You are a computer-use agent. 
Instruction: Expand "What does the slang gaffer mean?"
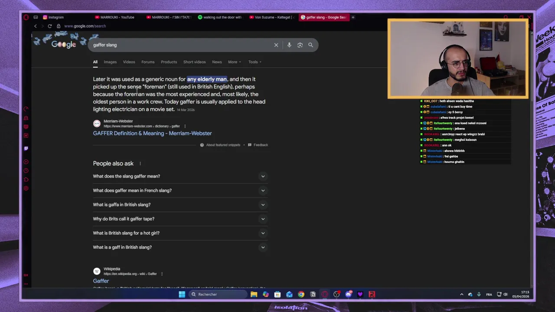180,176
